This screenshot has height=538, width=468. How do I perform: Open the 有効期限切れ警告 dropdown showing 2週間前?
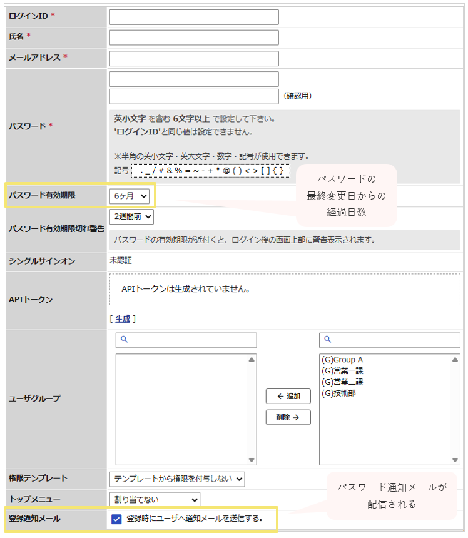pos(131,217)
